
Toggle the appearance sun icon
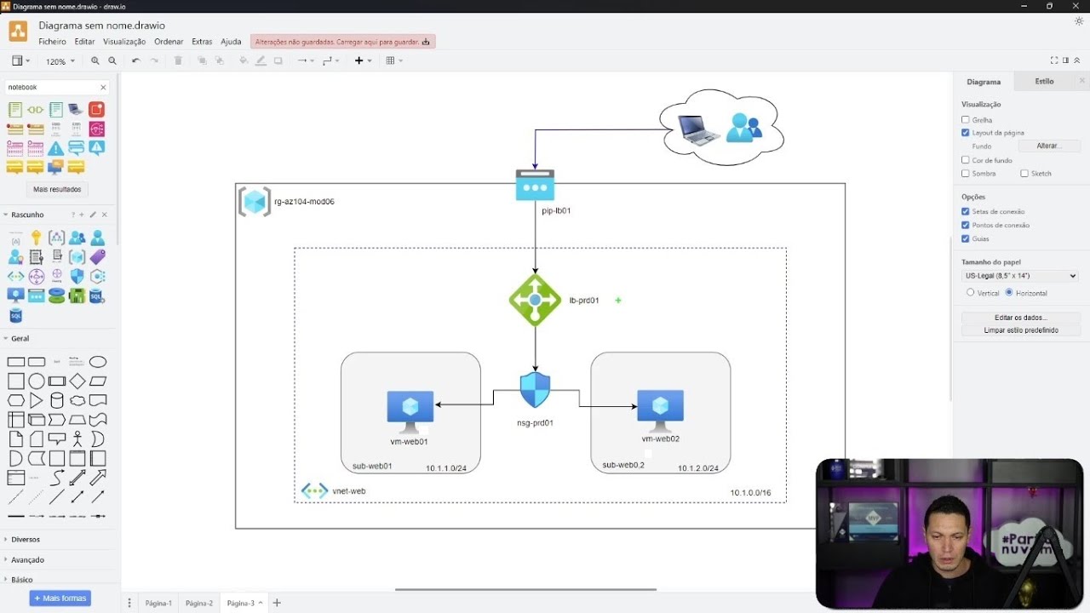point(1079,21)
